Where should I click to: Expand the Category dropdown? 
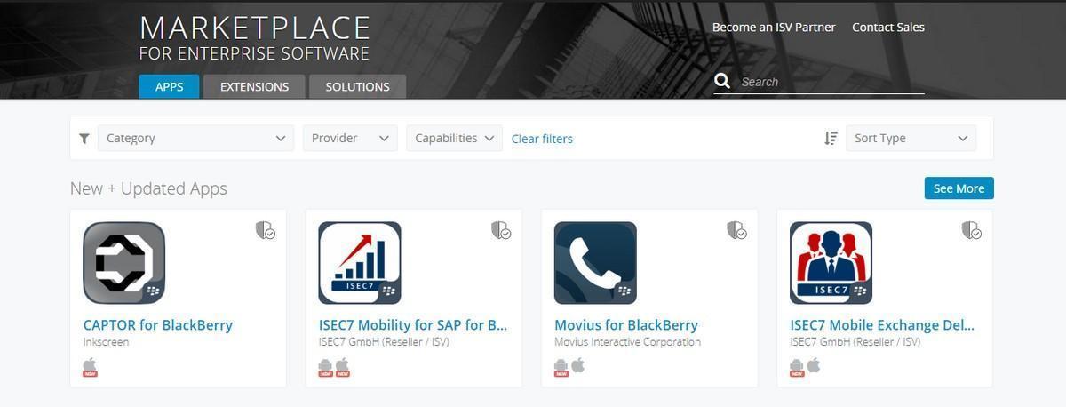click(195, 139)
